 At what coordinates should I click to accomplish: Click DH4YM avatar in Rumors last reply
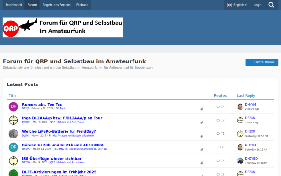[240, 107]
